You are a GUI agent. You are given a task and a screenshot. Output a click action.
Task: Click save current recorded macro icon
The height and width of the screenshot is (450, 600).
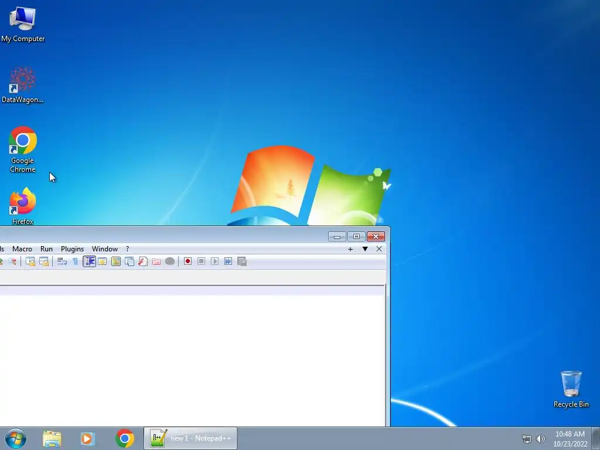242,262
